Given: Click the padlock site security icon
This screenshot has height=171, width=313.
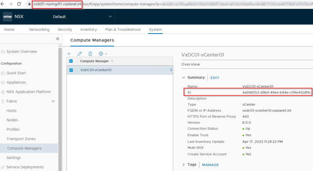Looking at the screenshot, I should pyautogui.click(x=30, y=4).
